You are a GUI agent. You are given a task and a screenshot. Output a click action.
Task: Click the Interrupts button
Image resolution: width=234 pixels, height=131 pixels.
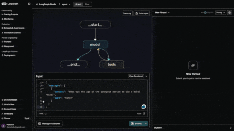click(x=142, y=13)
